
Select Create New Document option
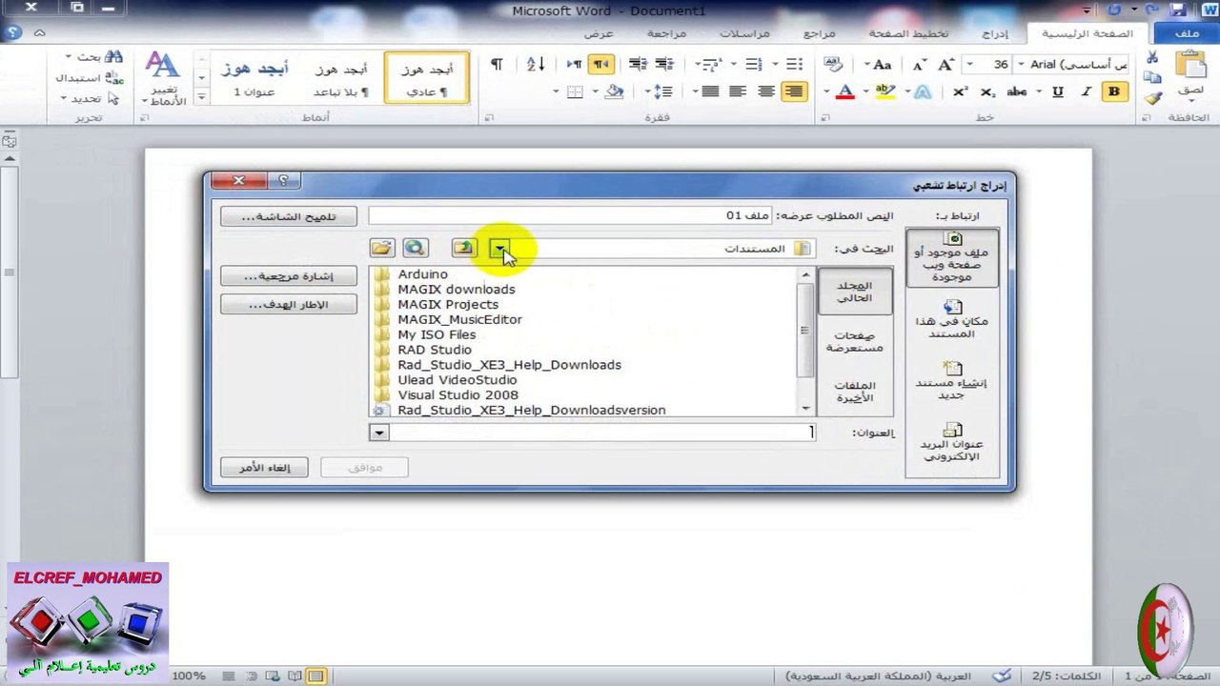(x=952, y=381)
